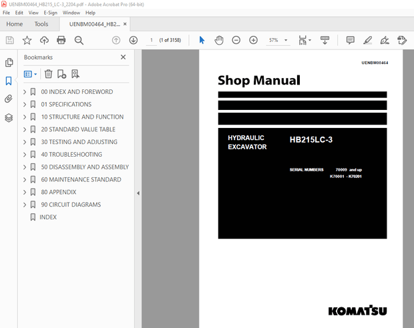Jump to 90 CIRCUIT DIAGRAMS bookmark
The image size is (414, 328).
[x=71, y=205]
